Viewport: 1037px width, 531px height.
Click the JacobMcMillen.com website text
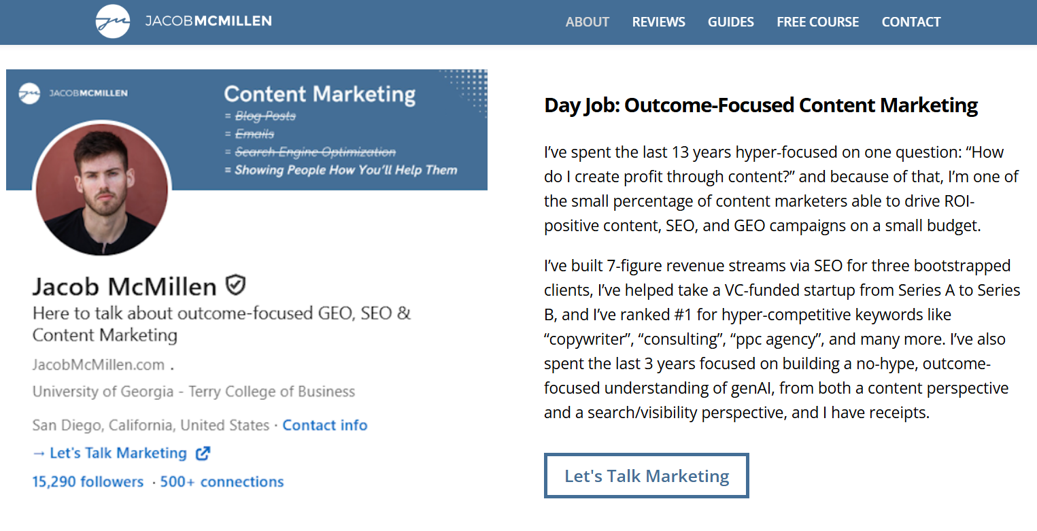tap(99, 365)
